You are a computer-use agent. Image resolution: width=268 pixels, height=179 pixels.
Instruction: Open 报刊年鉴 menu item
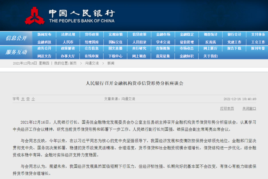258,49
